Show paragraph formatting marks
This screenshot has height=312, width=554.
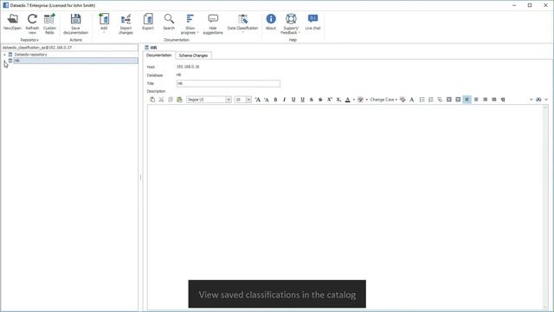[503, 100]
